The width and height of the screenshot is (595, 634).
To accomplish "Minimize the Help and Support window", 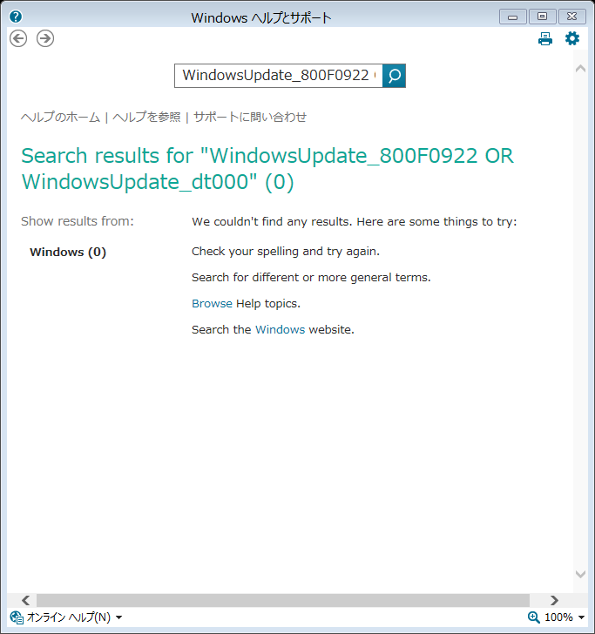I will tap(512, 17).
